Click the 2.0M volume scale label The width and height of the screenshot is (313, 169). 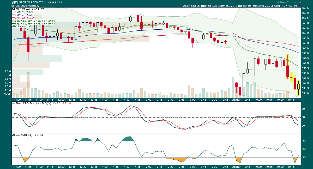point(7,82)
